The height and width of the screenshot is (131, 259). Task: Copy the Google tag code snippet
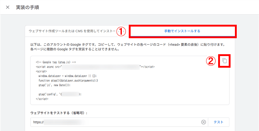(x=224, y=61)
